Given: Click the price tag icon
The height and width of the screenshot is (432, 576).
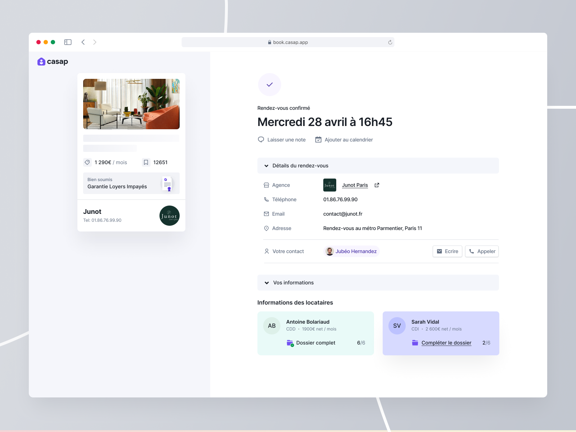Looking at the screenshot, I should click(87, 162).
